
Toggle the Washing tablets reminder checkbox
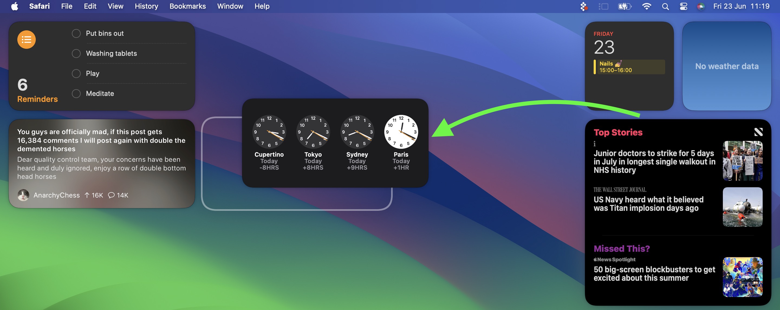[x=76, y=53]
